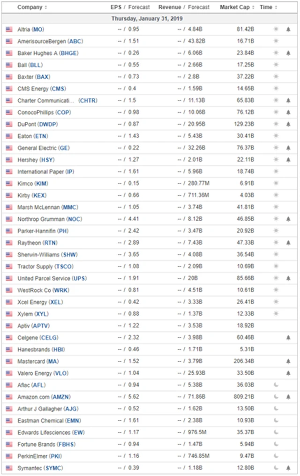Image resolution: width=300 pixels, height=476 pixels.
Task: Click the Thursday, January 31, 2019 date row
Action: [147, 19]
